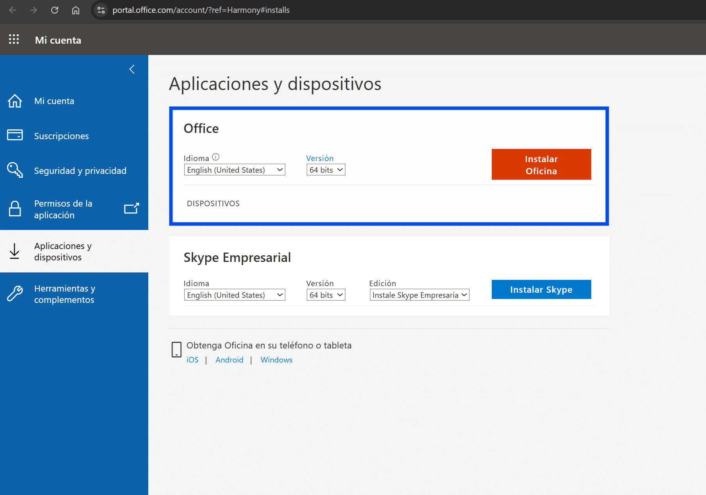Click the browser address bar URL
706x495 pixels.
click(201, 10)
